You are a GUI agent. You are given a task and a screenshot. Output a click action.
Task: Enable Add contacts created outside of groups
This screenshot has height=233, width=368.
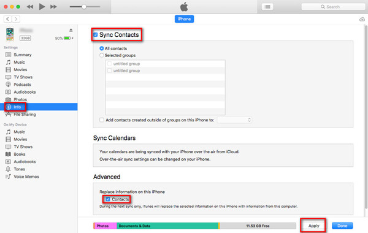point(102,120)
